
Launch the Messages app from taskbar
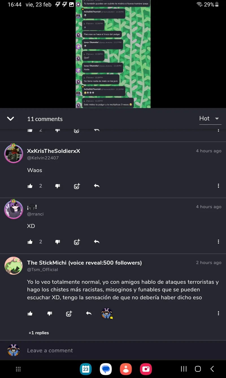coord(106,369)
